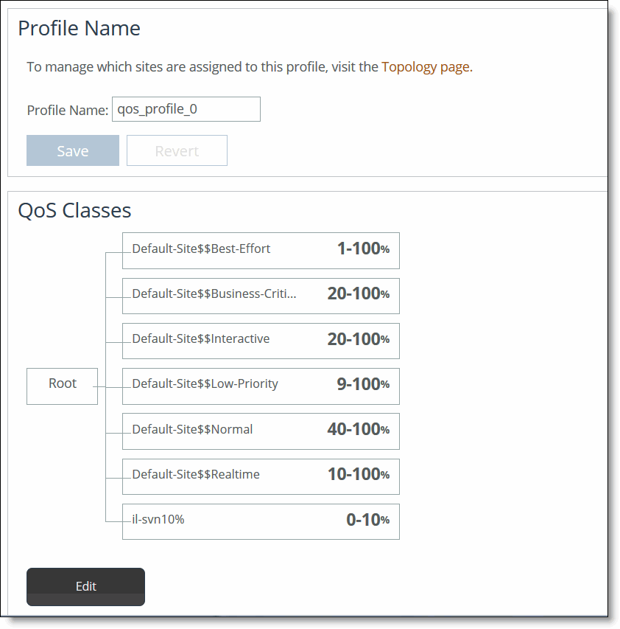Save the profile name changes
The width and height of the screenshot is (620, 629).
[x=72, y=150]
